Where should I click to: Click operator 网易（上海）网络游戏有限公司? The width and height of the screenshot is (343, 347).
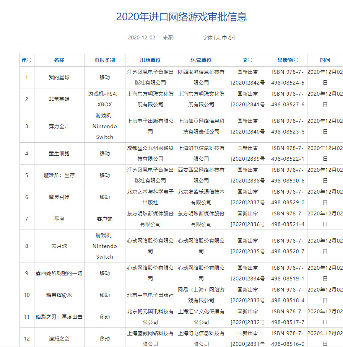tap(201, 295)
